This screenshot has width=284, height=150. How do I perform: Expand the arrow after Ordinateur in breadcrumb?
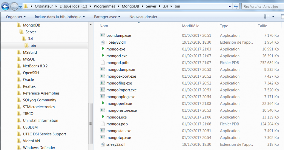[x=56, y=6]
